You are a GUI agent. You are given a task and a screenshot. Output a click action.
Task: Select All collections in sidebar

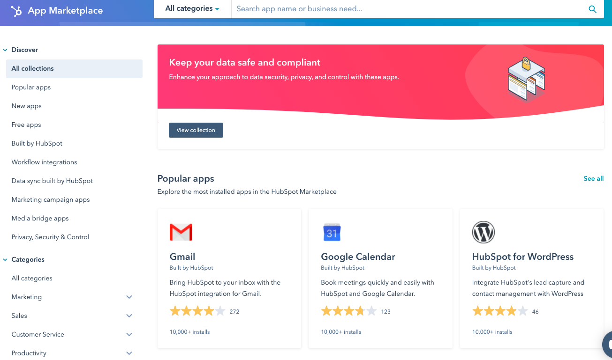click(x=74, y=68)
